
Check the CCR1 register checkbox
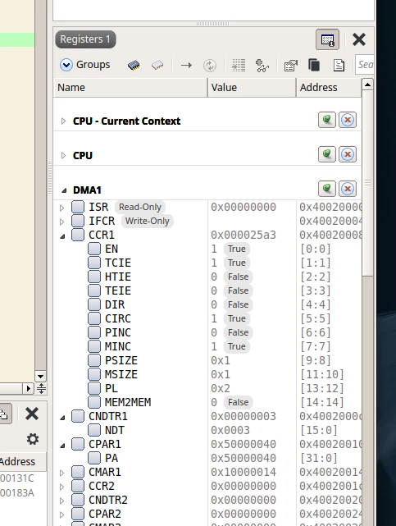pos(78,235)
